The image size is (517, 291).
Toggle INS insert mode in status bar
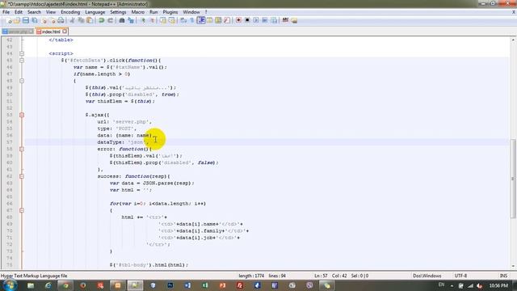[503, 276]
